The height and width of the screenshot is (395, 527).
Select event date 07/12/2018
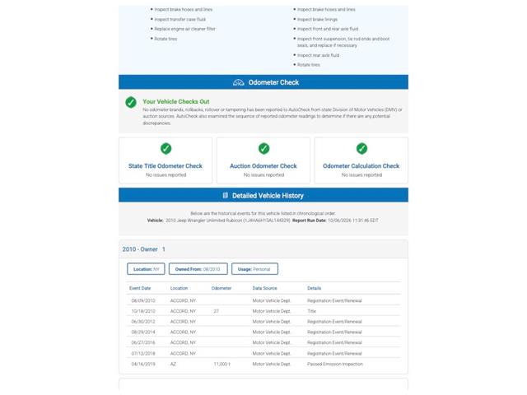click(x=143, y=353)
